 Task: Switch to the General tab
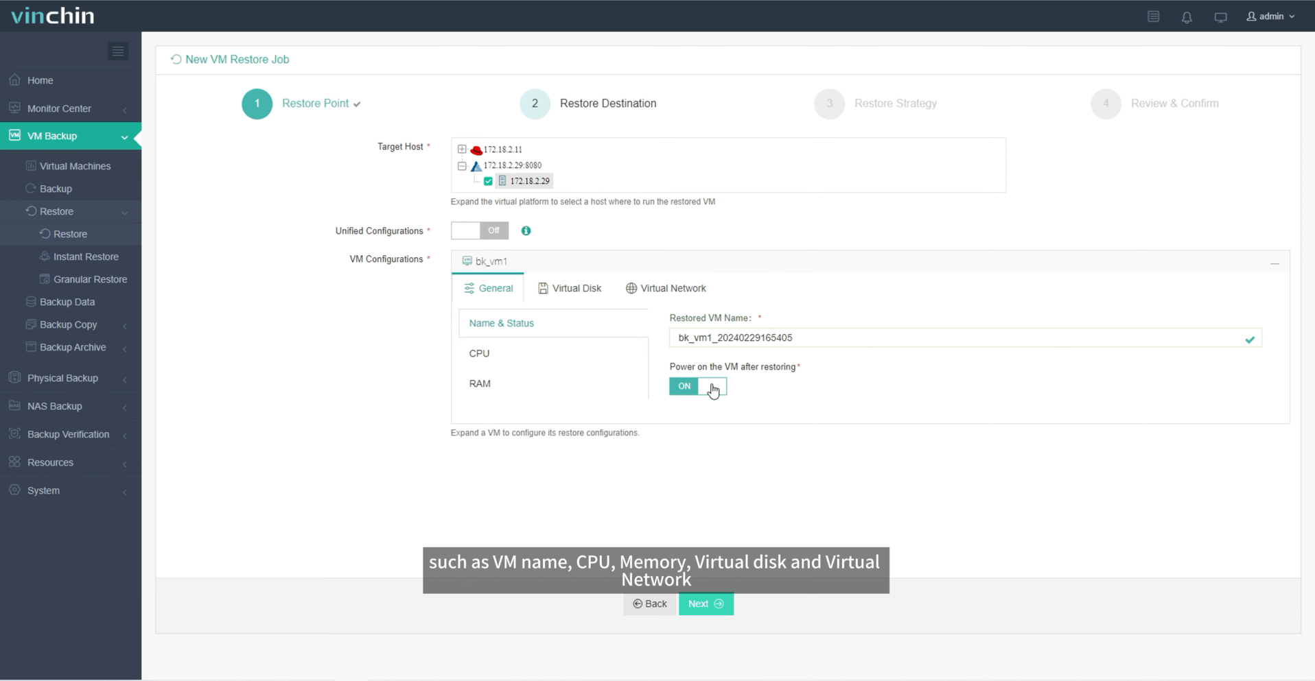pos(488,288)
